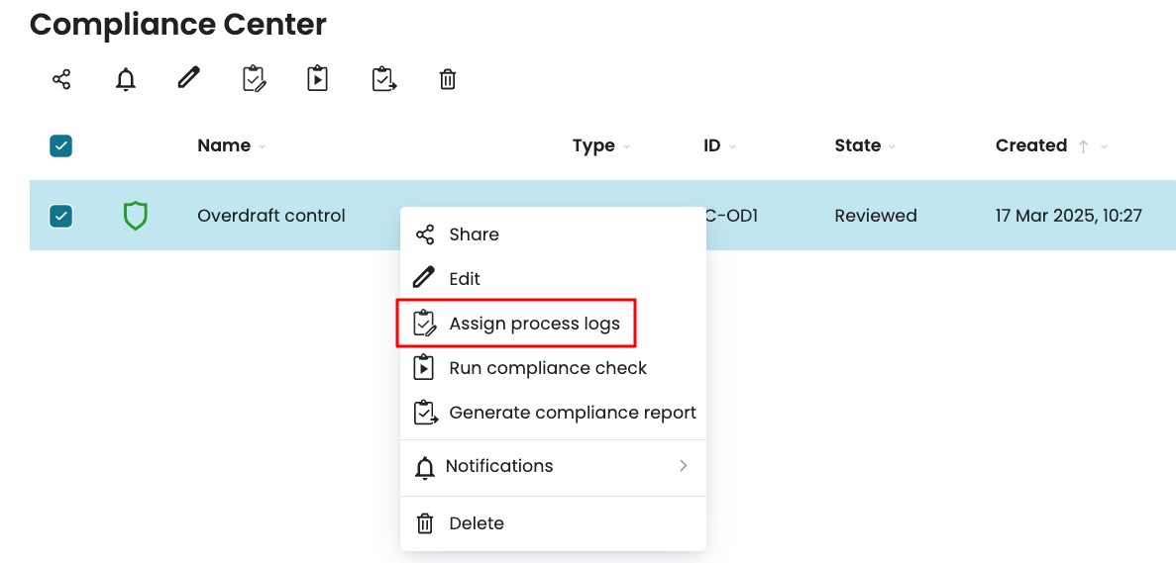Viewport: 1176px width, 563px height.
Task: Select Generate compliance report menu entry
Action: pyautogui.click(x=572, y=413)
